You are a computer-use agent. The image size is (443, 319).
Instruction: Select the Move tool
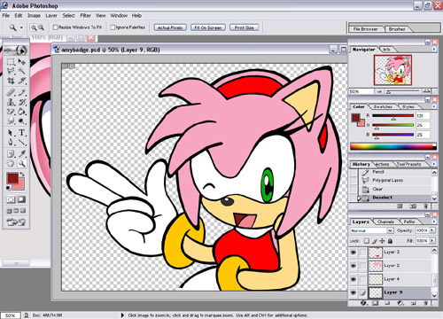21,62
